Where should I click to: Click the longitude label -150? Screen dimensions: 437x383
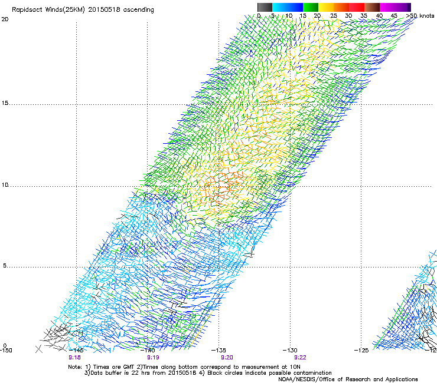click(x=6, y=350)
